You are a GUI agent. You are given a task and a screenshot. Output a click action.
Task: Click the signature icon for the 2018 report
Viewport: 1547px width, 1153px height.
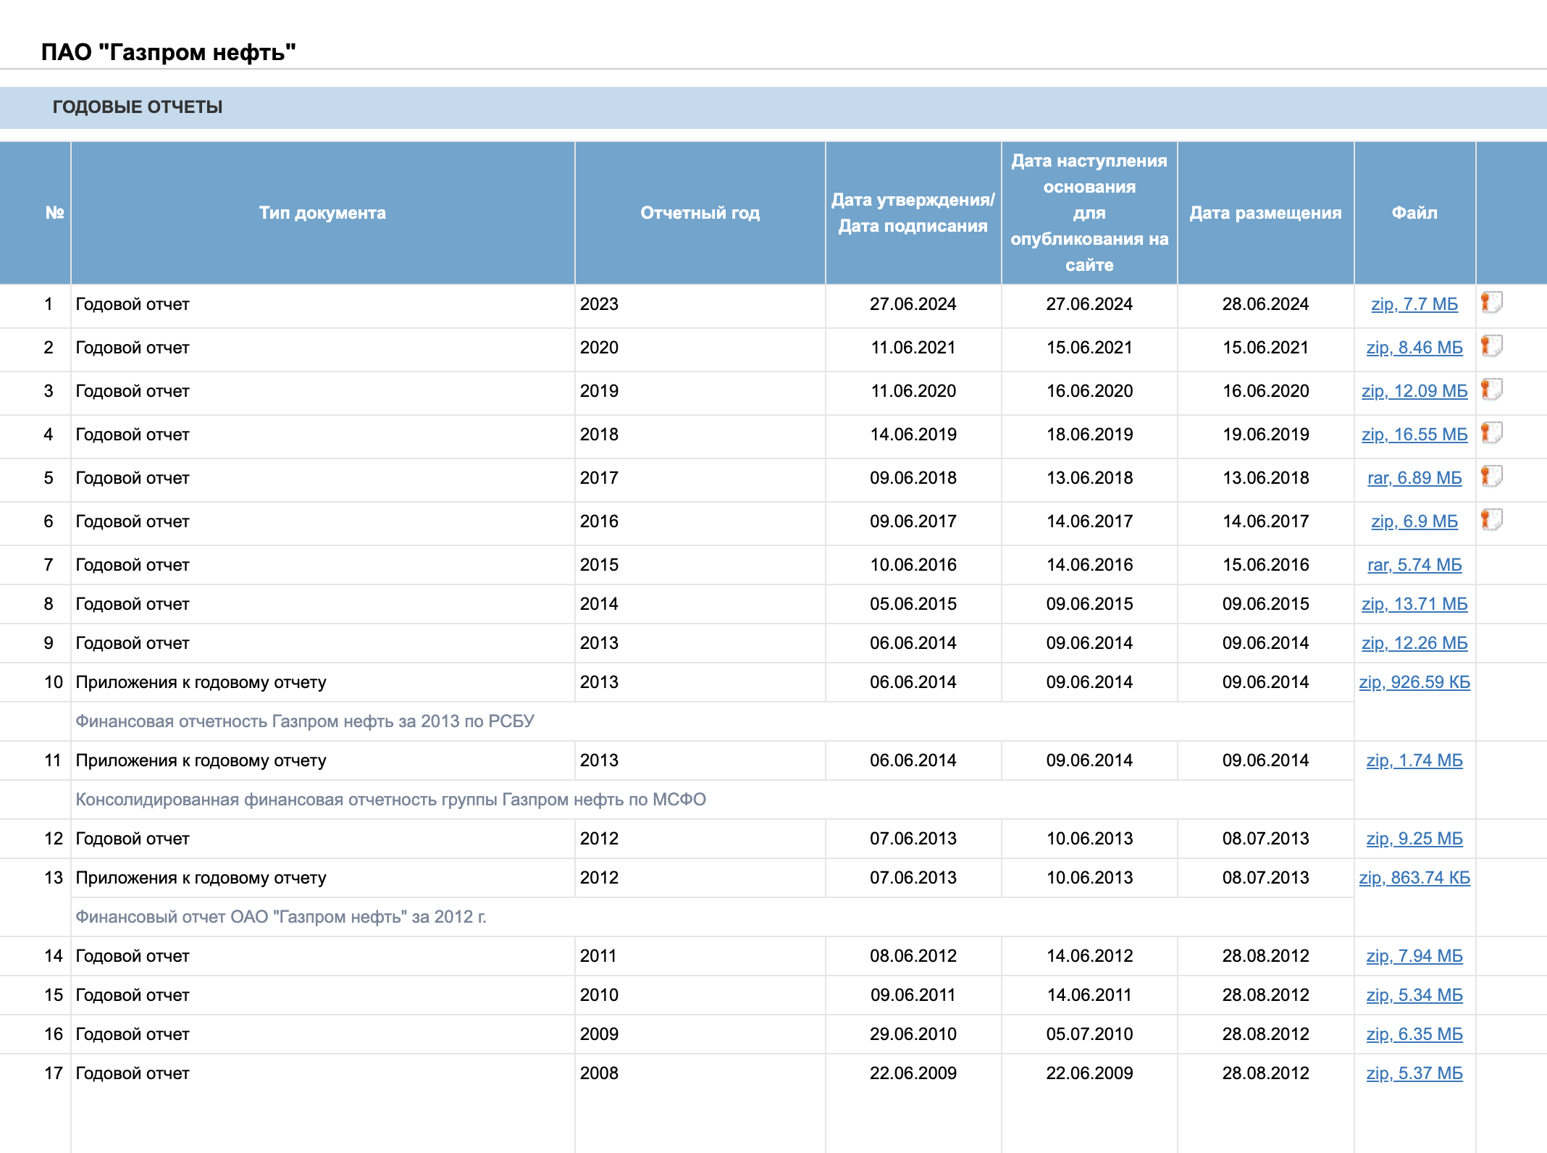click(1491, 433)
